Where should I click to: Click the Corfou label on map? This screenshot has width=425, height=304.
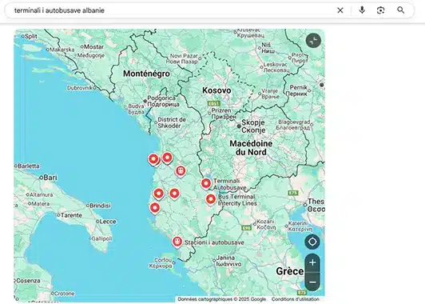coord(161,263)
